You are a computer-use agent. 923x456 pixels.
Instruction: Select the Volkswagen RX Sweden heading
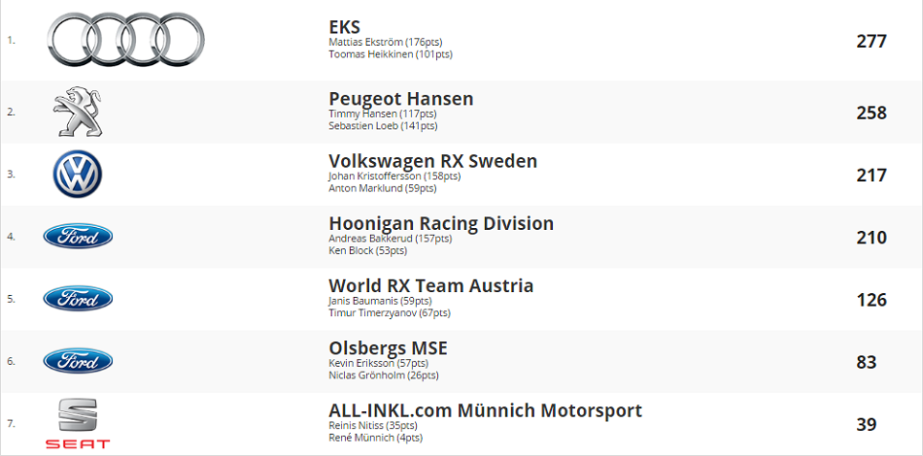click(432, 161)
